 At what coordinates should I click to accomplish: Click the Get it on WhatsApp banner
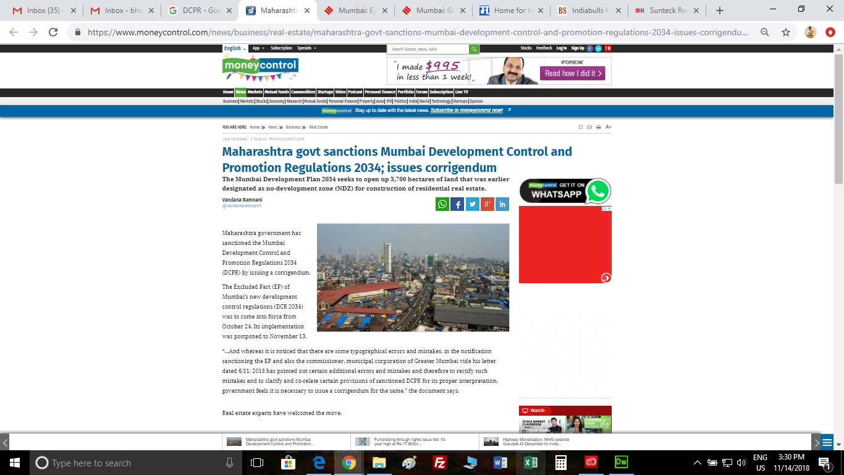[x=565, y=191]
